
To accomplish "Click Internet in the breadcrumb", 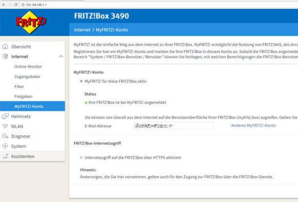I will click(x=82, y=30).
